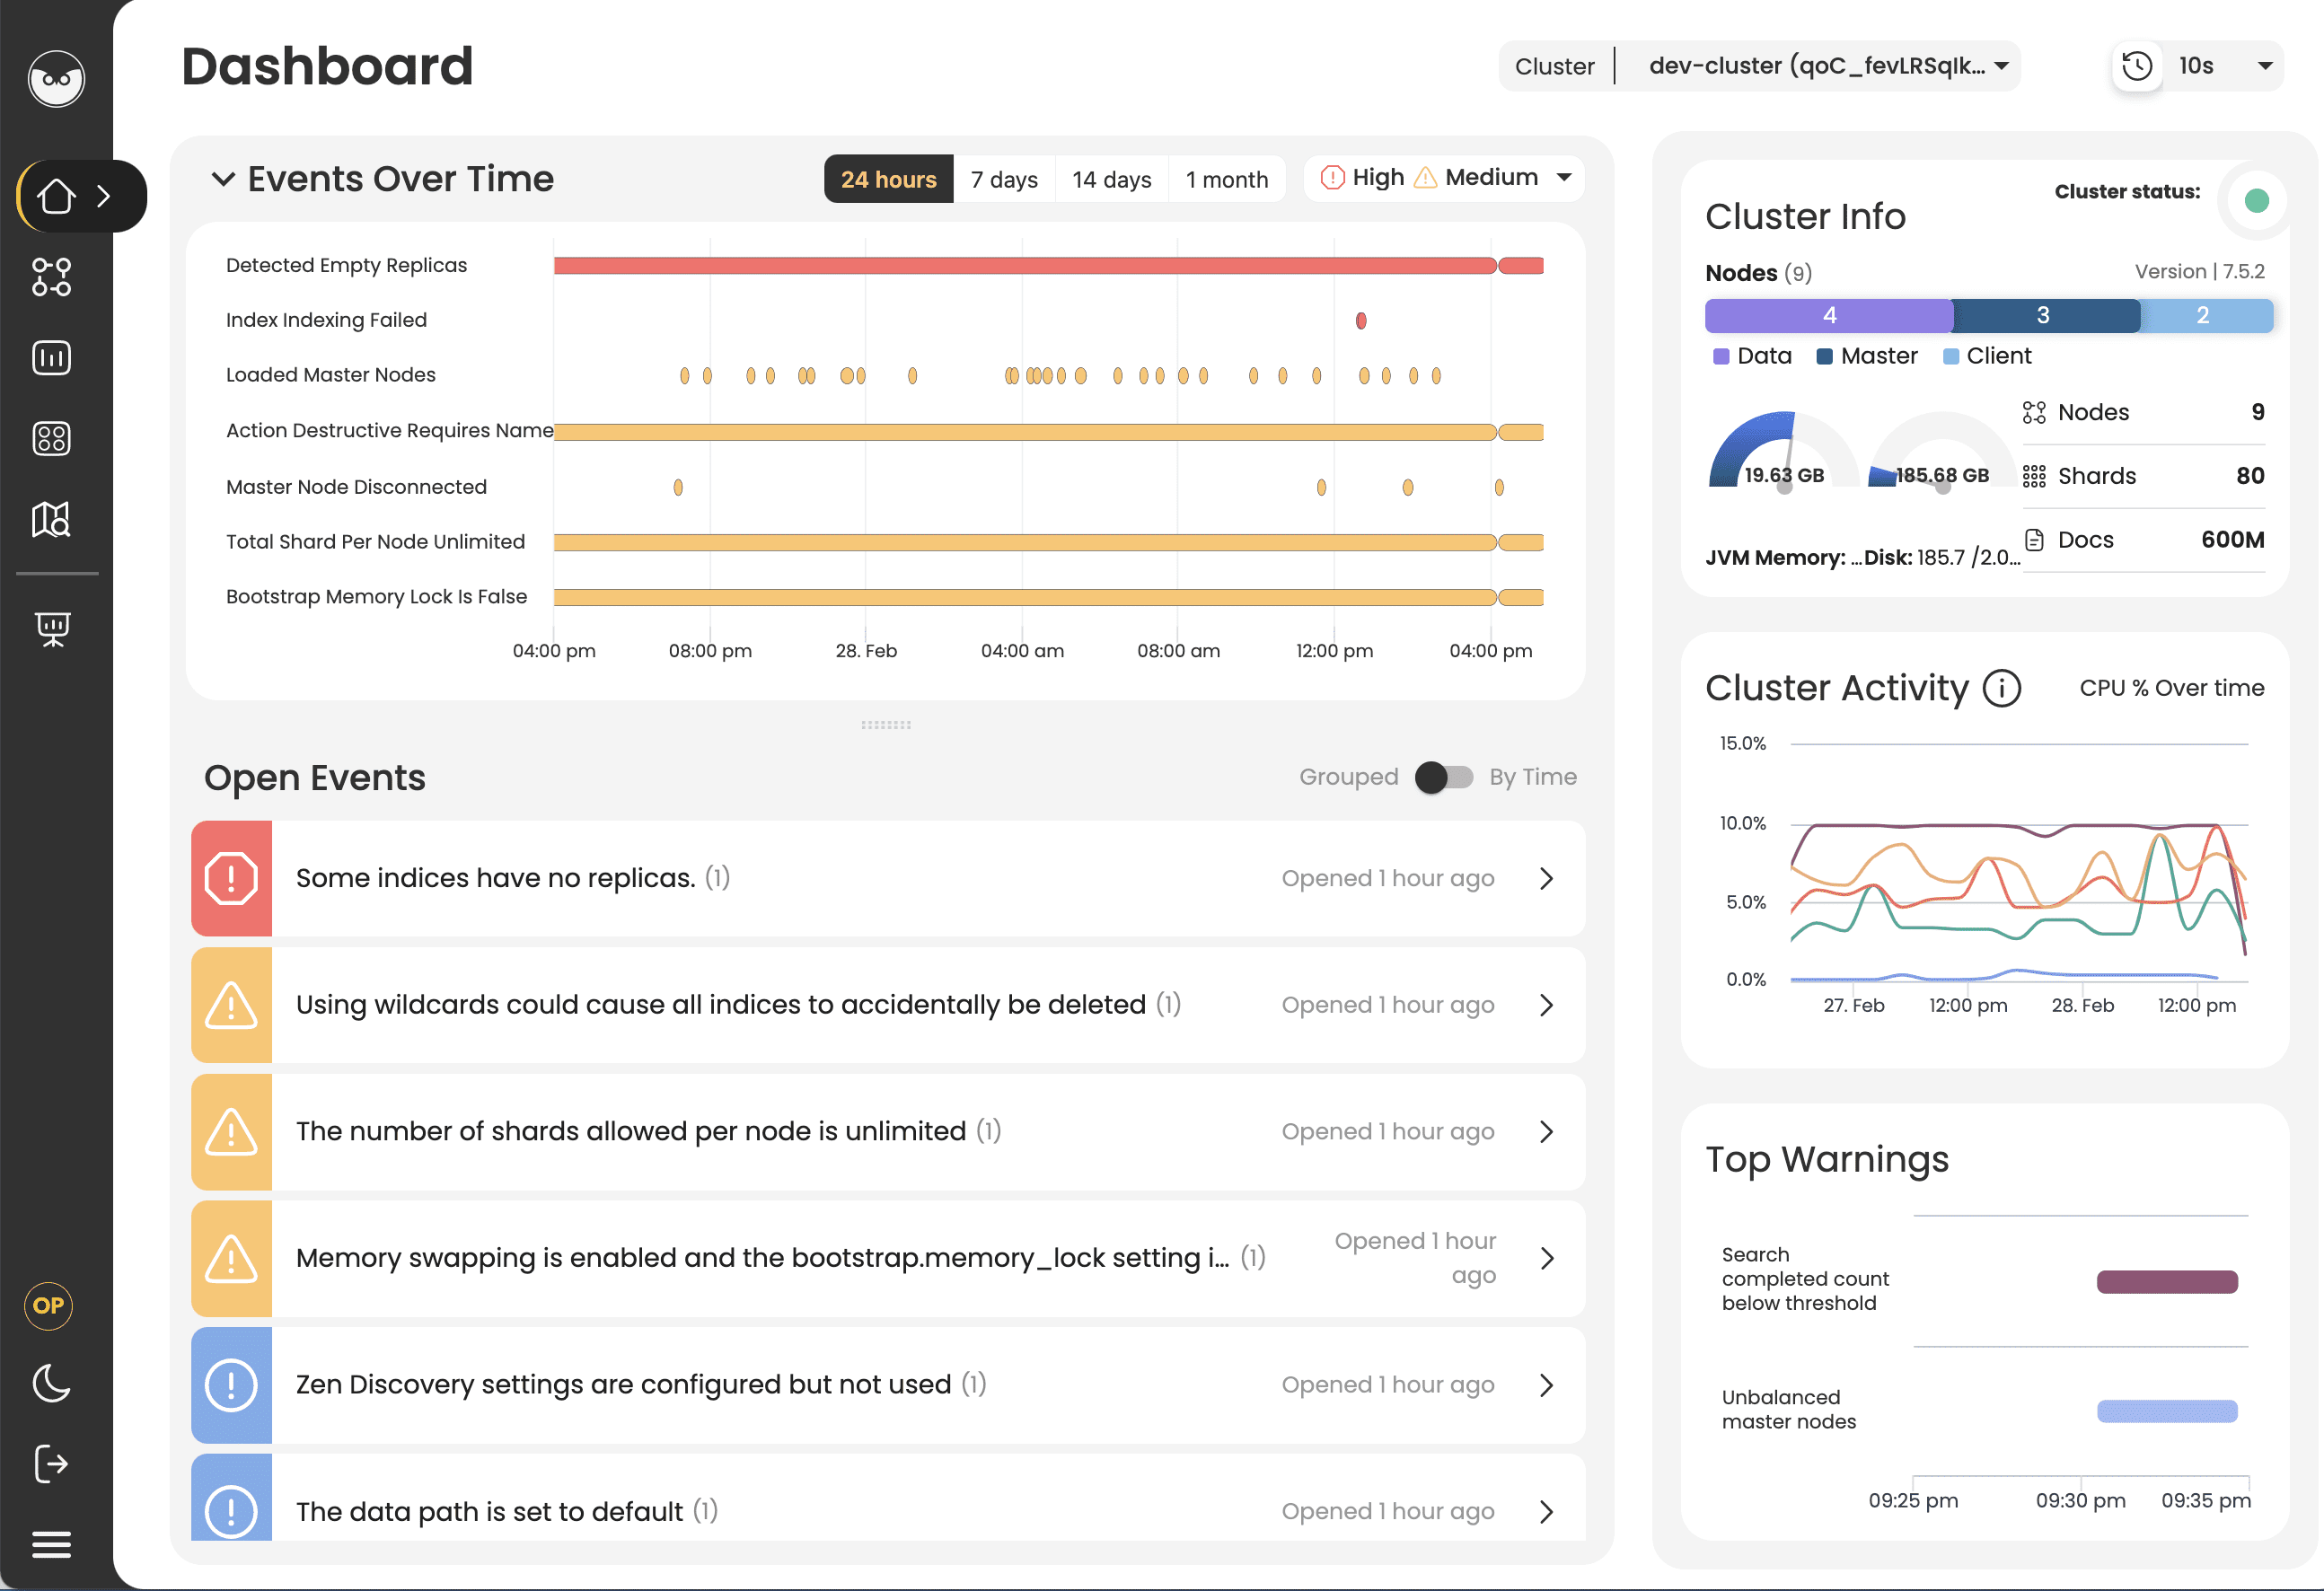Image resolution: width=2324 pixels, height=1591 pixels.
Task: Open the High Medium severity filter dropdown
Action: click(1445, 178)
